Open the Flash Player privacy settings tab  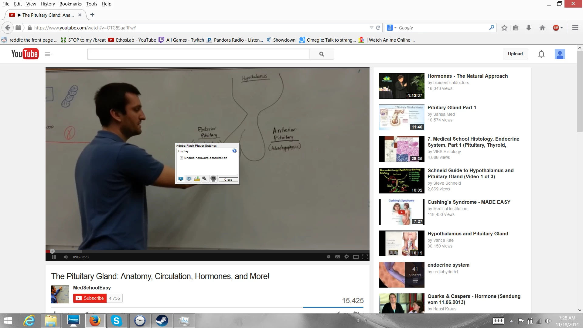coord(189,179)
